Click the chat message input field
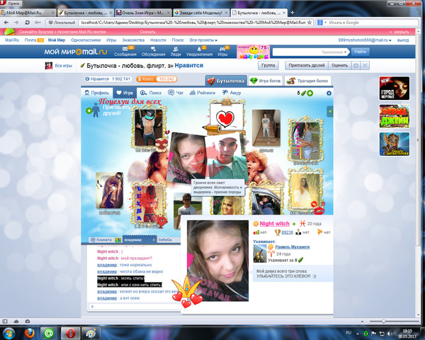The height and width of the screenshot is (340, 425). 135,307
